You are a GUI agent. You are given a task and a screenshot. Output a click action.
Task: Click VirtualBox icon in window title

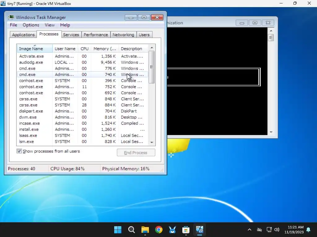click(x=3, y=3)
